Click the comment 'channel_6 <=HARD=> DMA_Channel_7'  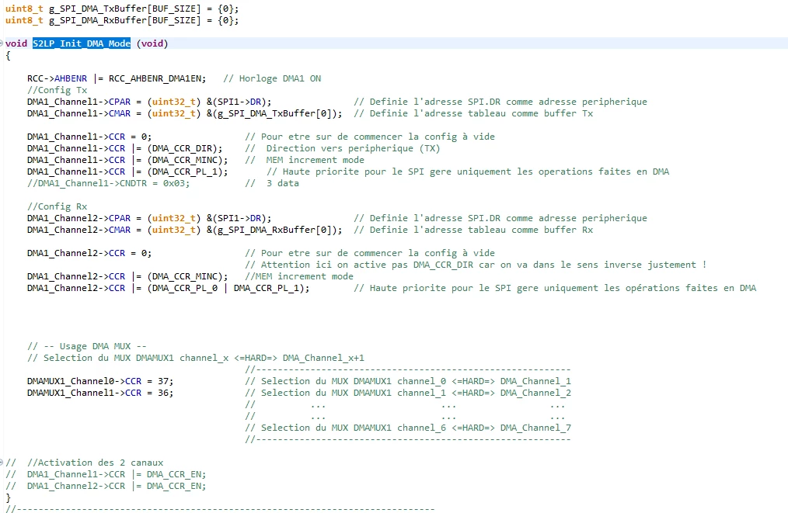pyautogui.click(x=484, y=428)
